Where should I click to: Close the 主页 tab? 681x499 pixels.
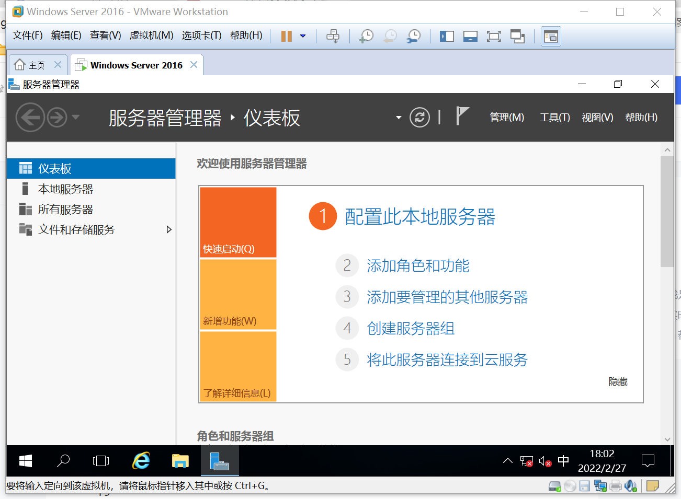[58, 65]
